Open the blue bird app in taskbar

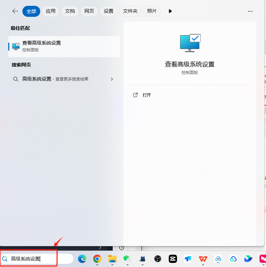248,259
